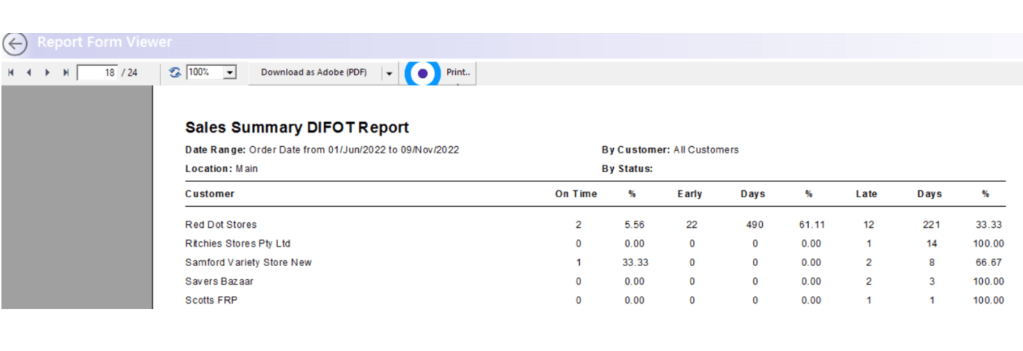
Task: Click Ritchies Stores late days 14
Action: (x=932, y=244)
